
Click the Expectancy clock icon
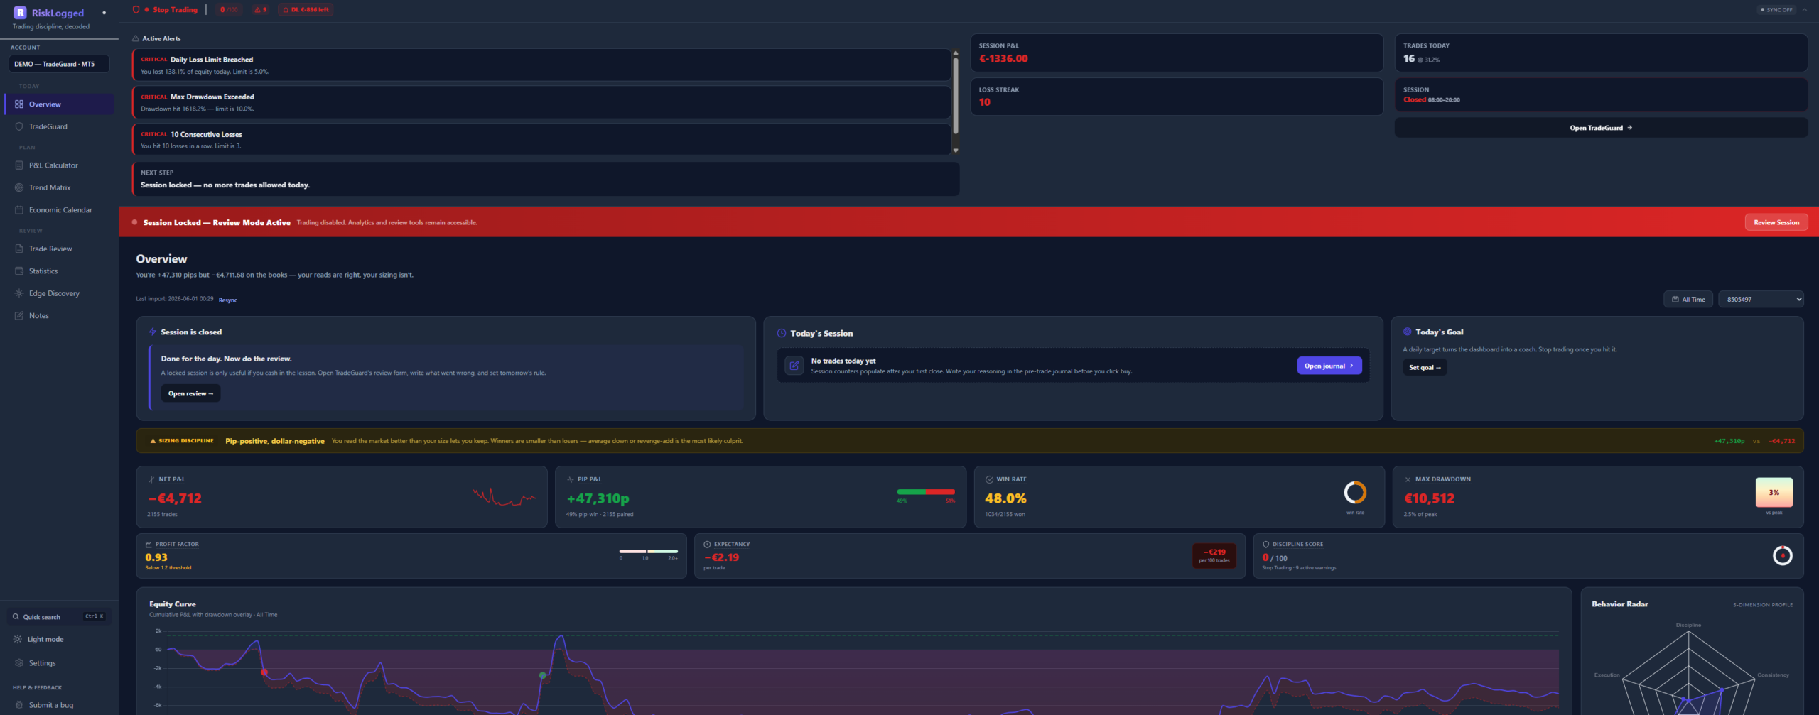tap(708, 545)
